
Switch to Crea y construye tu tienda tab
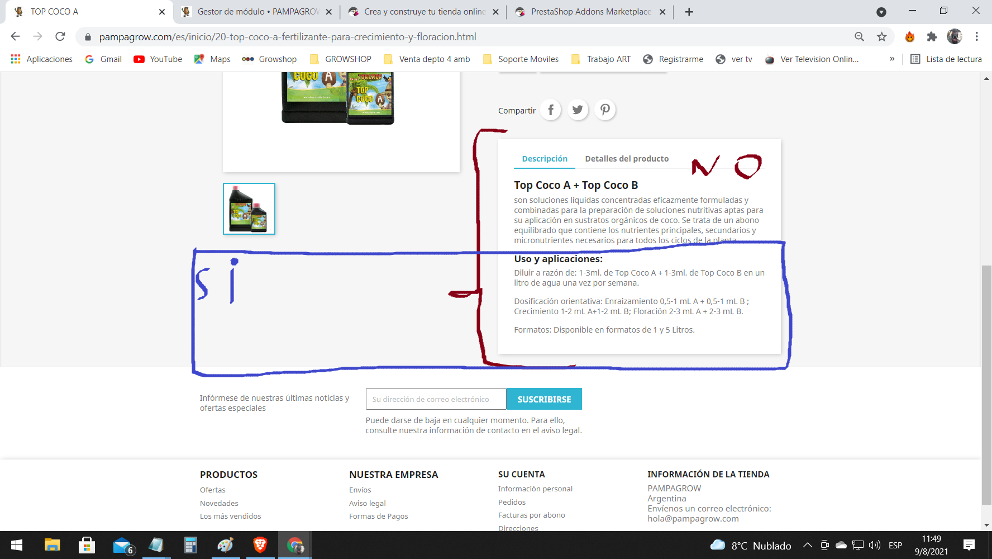[425, 12]
